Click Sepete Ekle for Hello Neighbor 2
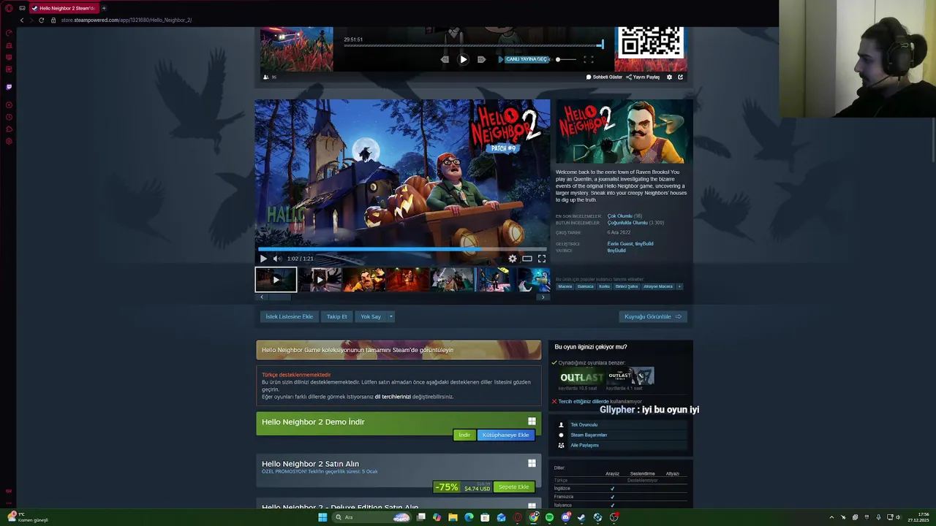936x526 pixels. pos(513,487)
